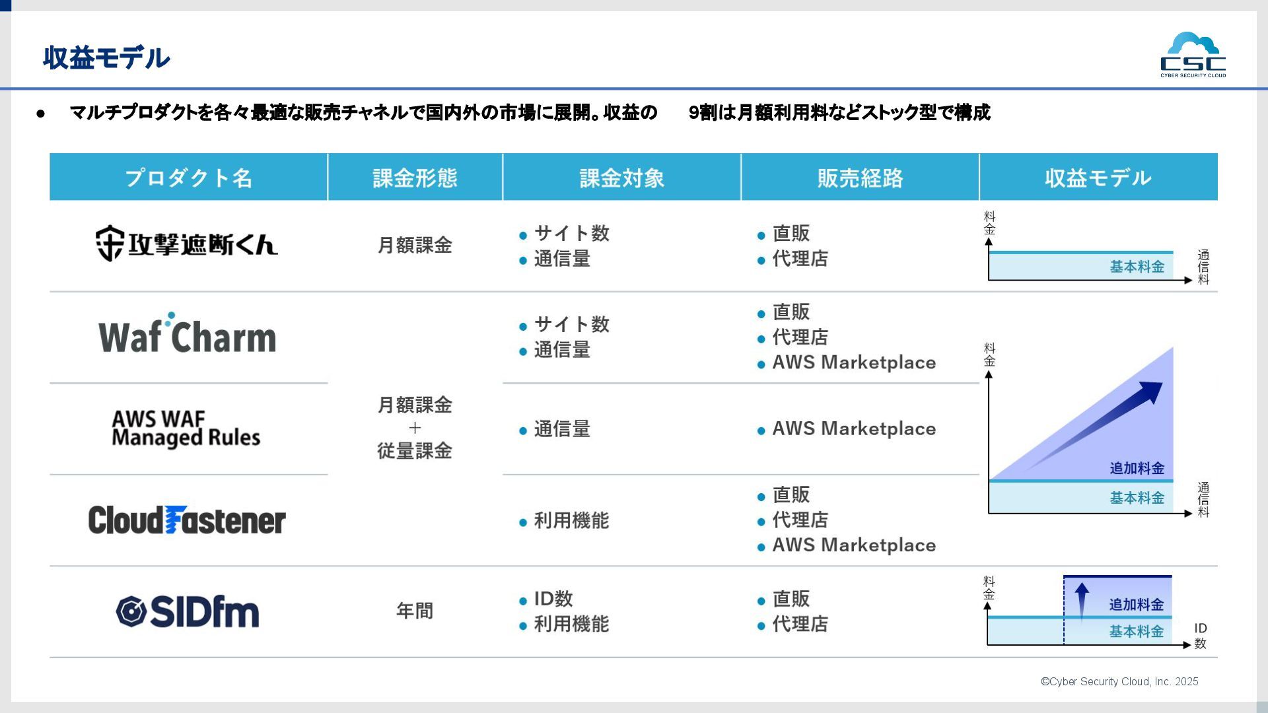Click the ©Cyber Security Cloud, Inc. 2025 footer
Viewport: 1268px width, 713px height.
pyautogui.click(x=1119, y=681)
